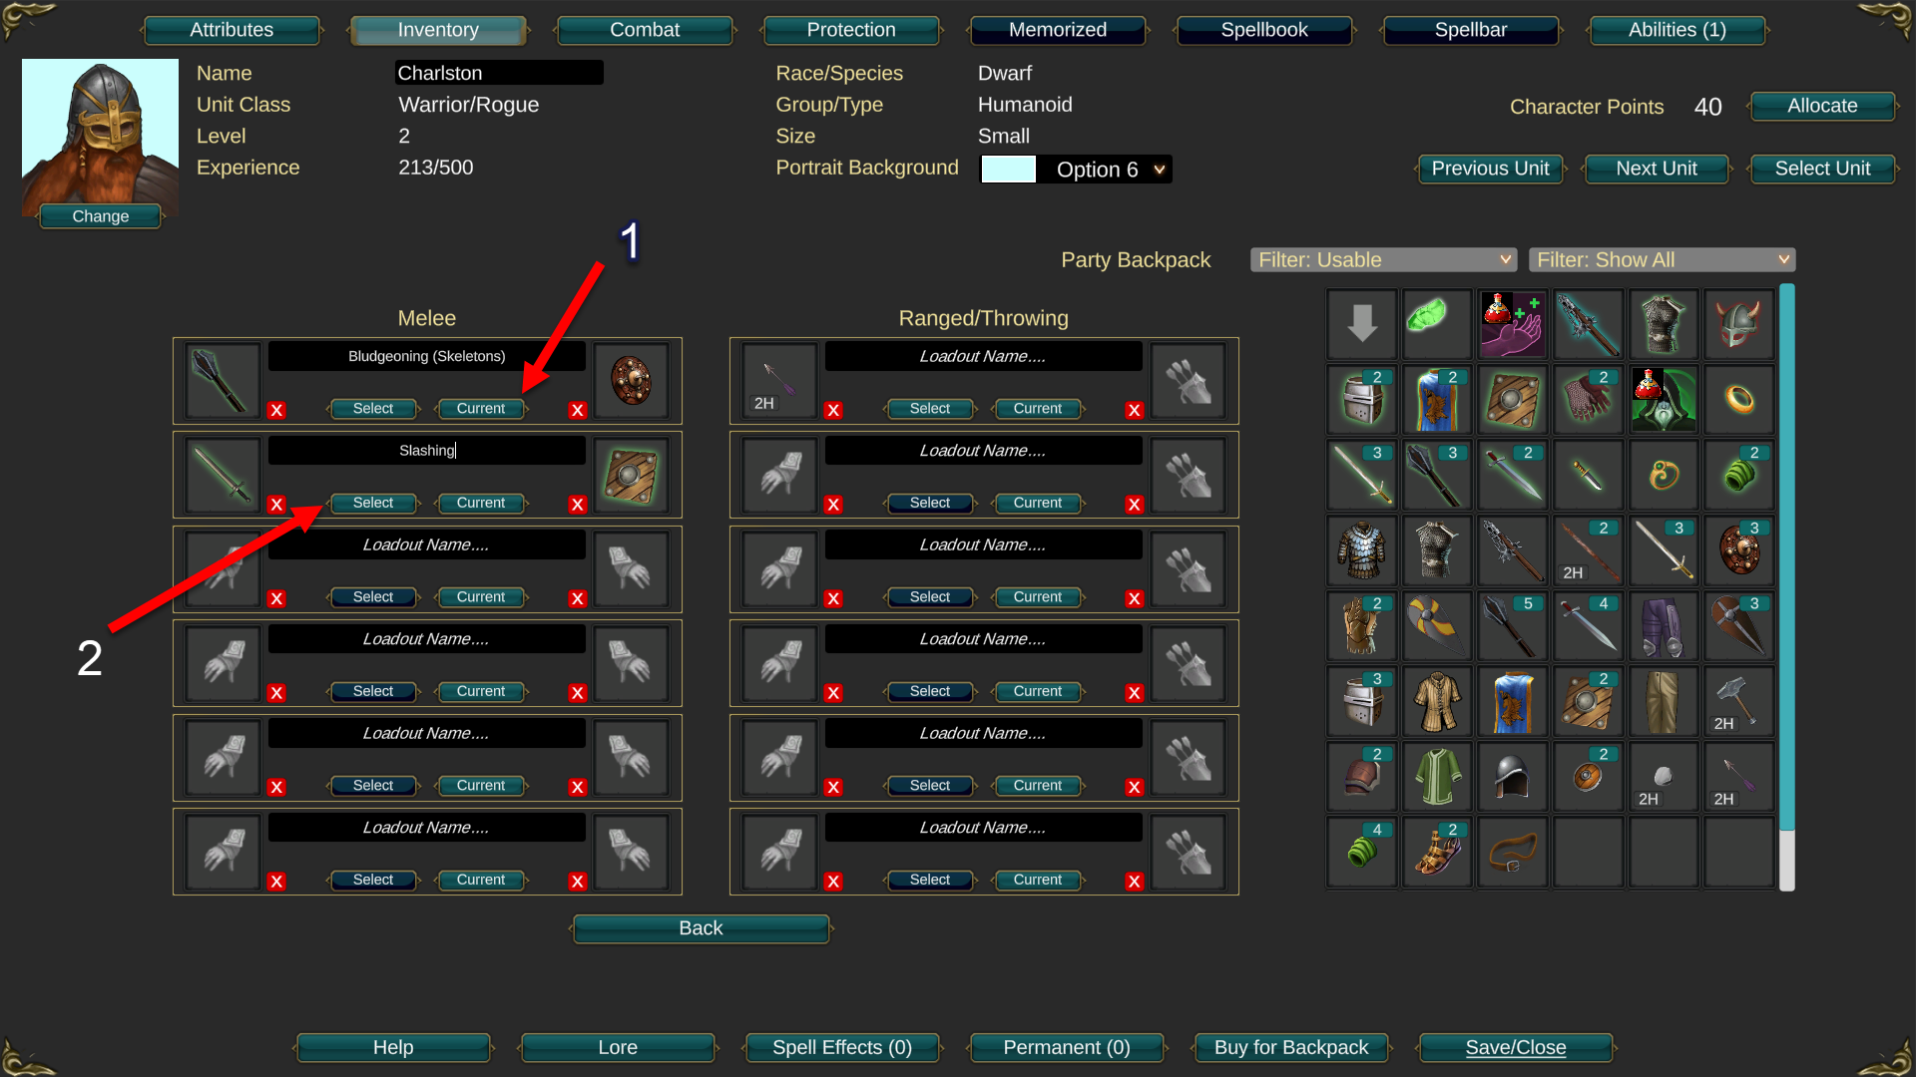Select the gray down-arrow backpack slot
The width and height of the screenshot is (1916, 1077).
(x=1361, y=324)
